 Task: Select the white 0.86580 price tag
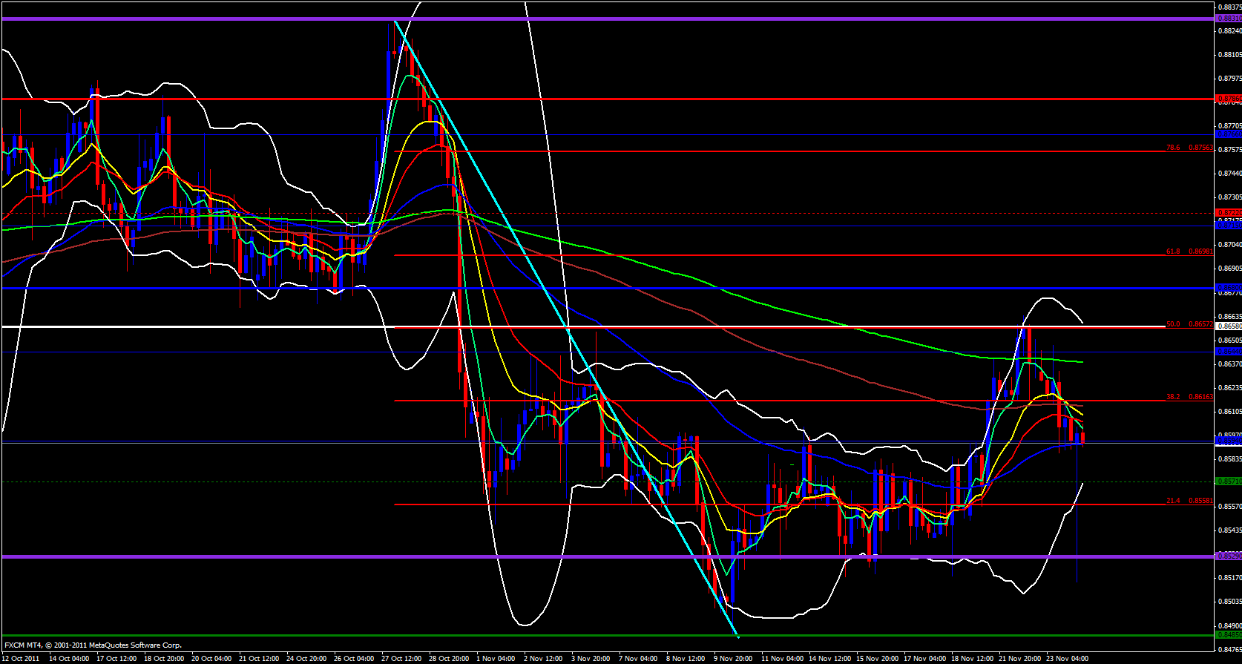tap(1228, 326)
